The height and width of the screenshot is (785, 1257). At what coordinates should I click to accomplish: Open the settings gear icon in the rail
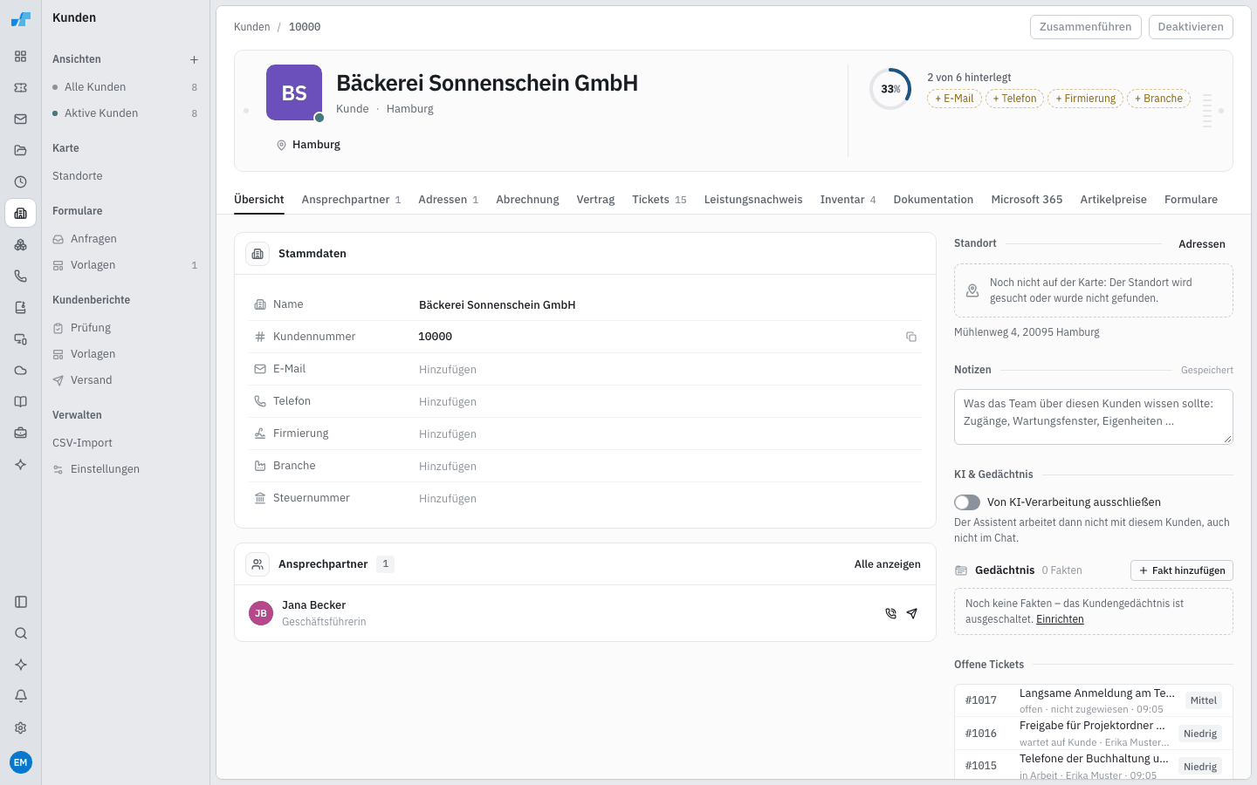[x=20, y=727]
